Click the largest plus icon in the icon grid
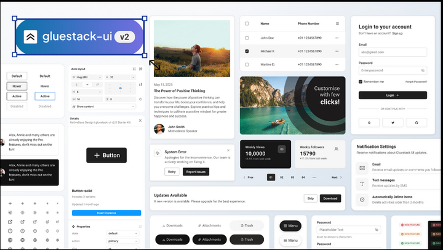Image resolution: width=443 pixels, height=250 pixels. pyautogui.click(x=10, y=203)
